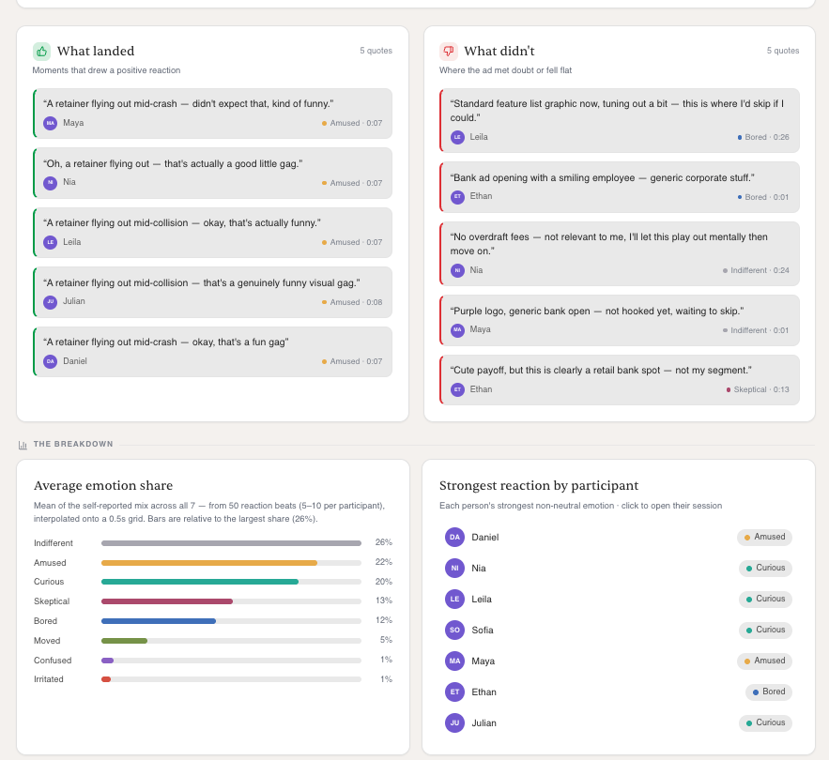
Task: Click the LE avatar in the participant list
Action: point(454,599)
